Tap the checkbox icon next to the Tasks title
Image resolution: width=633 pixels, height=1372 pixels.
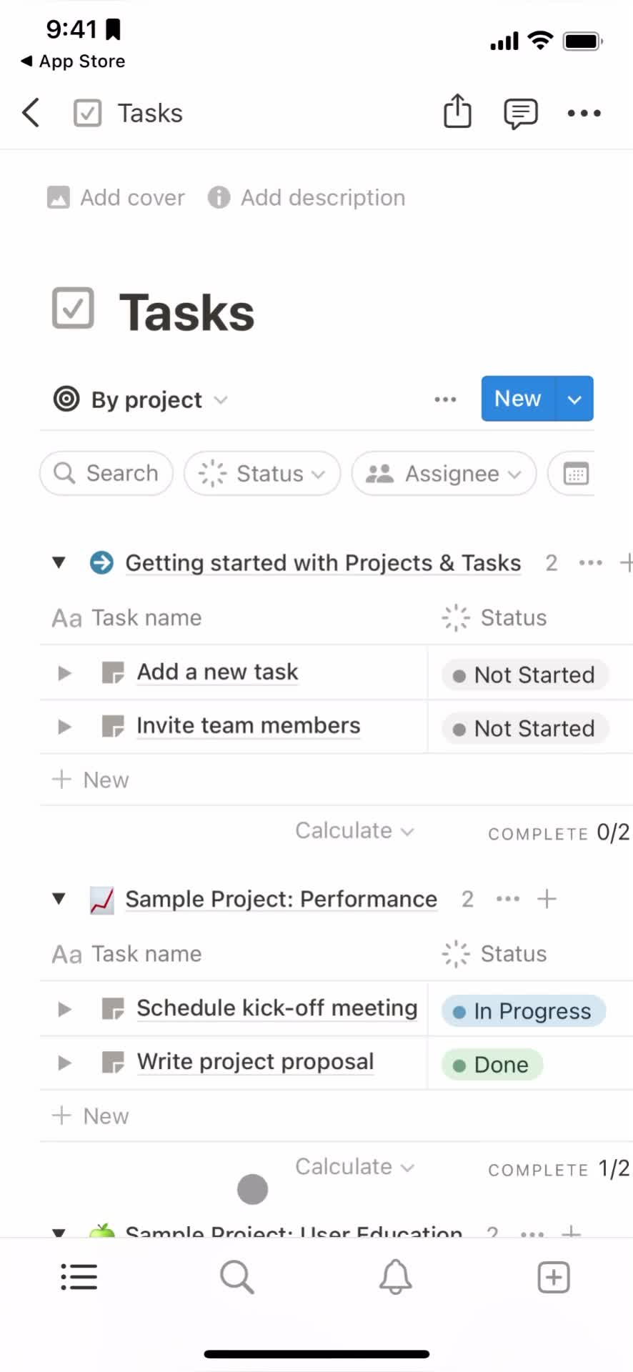pos(73,308)
